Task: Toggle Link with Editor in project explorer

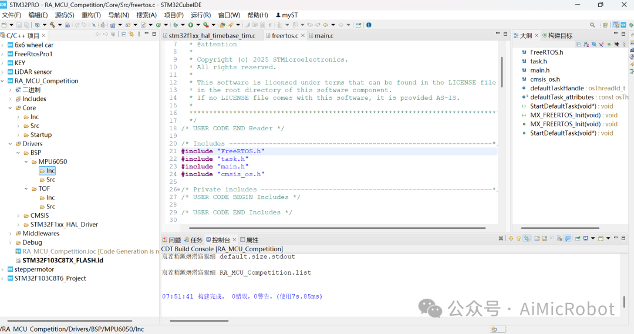Action: (x=131, y=35)
